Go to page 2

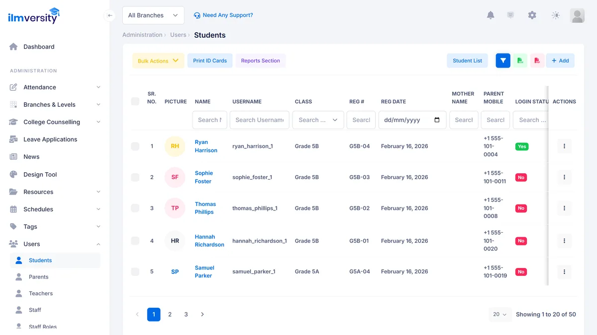[170, 314]
